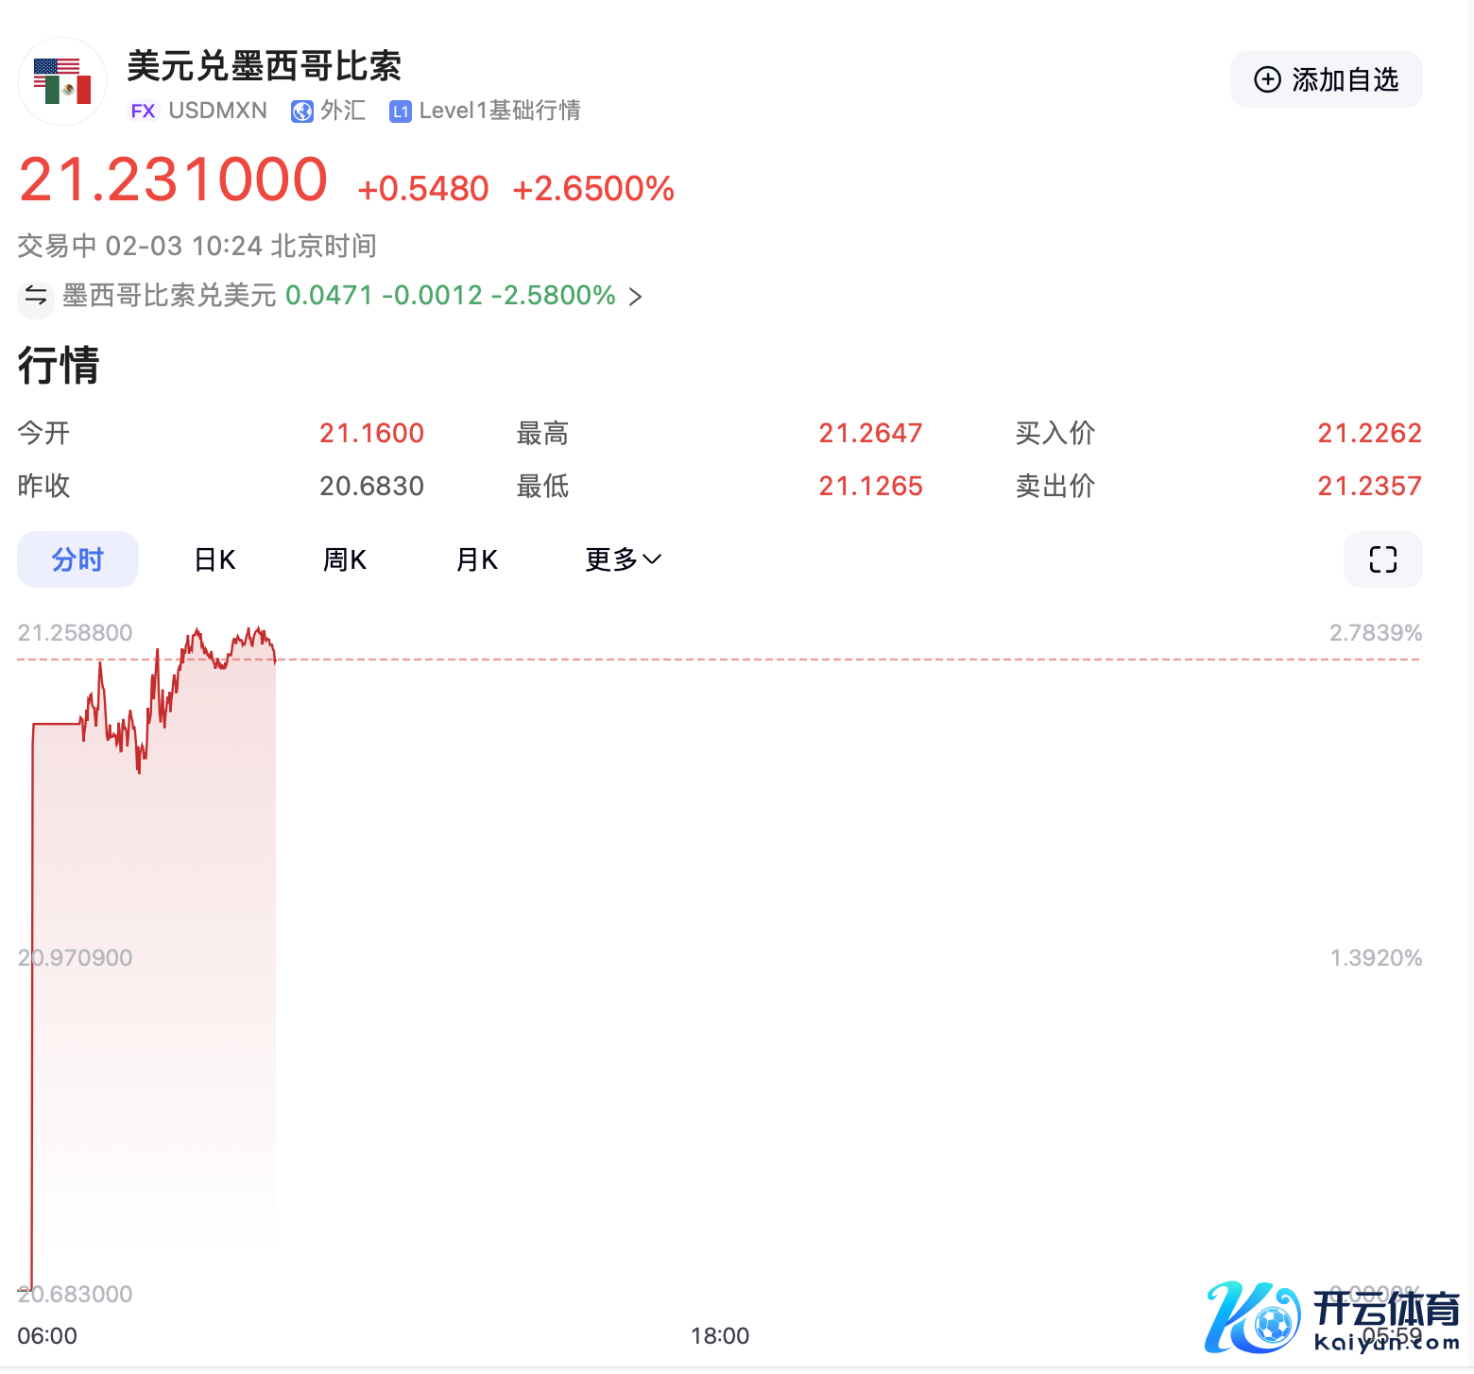
Task: Select the 分时 intraday tab
Action: click(77, 559)
